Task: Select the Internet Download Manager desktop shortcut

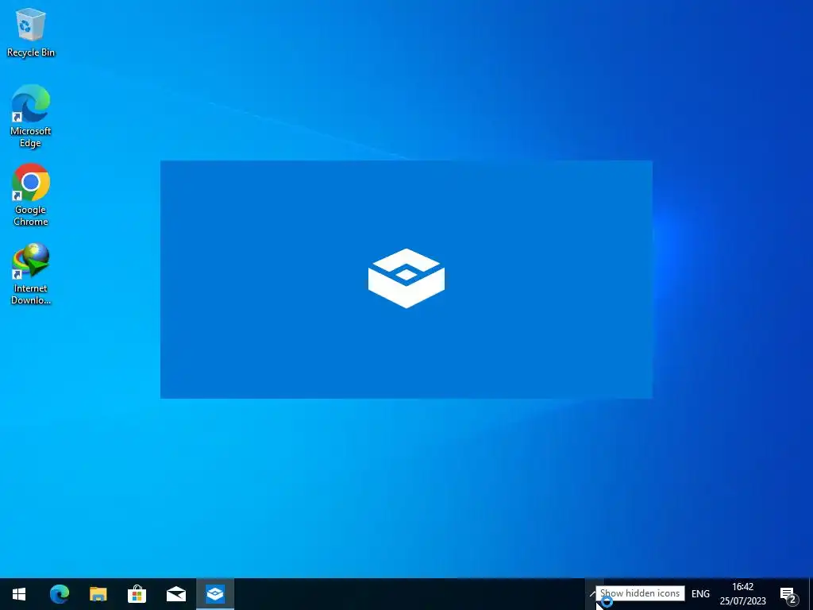Action: click(31, 274)
